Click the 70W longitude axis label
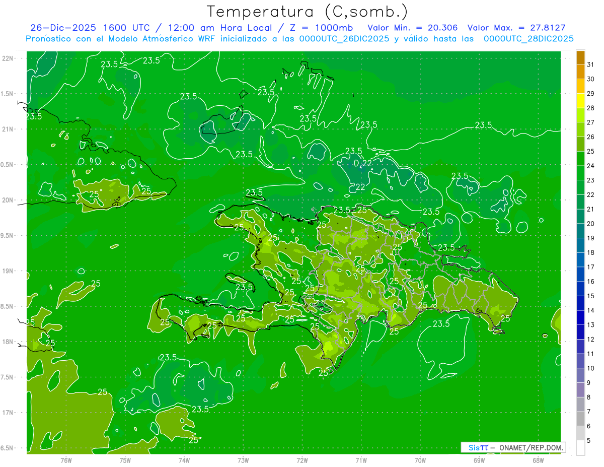Image resolution: width=604 pixels, height=467 pixels. click(420, 460)
